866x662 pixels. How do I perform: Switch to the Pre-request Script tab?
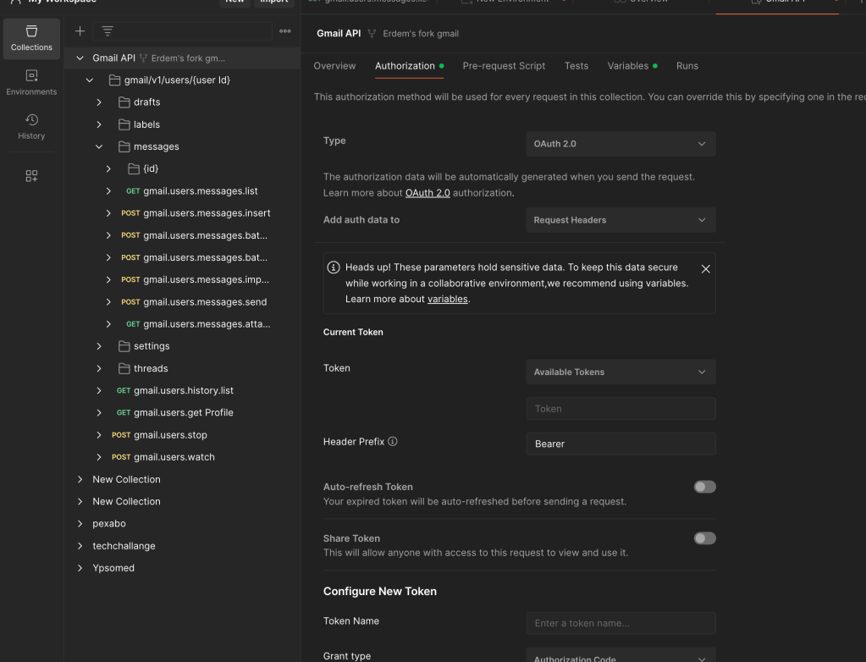click(x=504, y=66)
